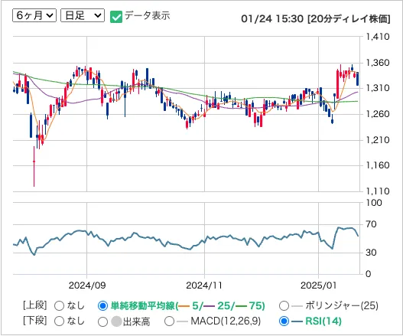403x336 pixels.
Task: Click the 1,410 price axis label
Action: 378,37
